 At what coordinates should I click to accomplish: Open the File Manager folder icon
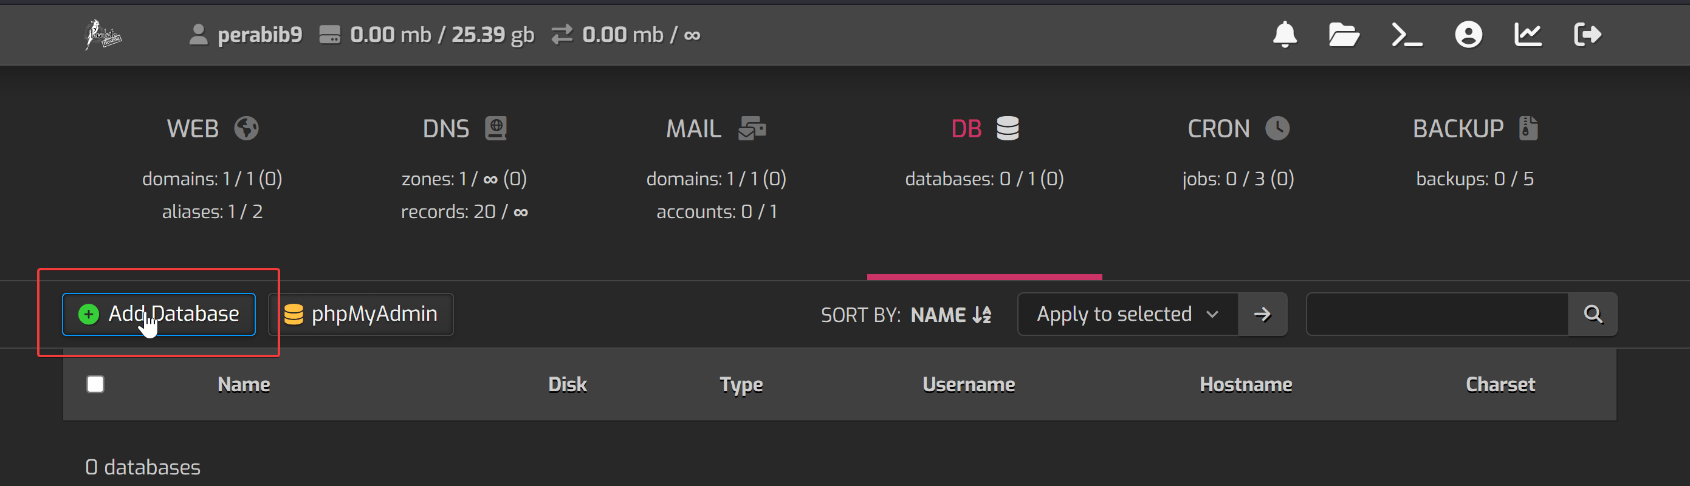1343,35
